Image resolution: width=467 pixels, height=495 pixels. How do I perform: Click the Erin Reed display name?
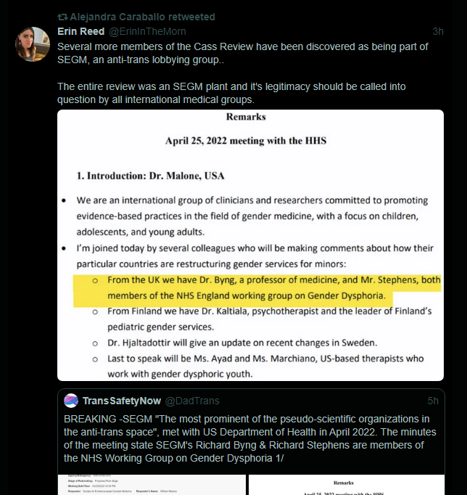pyautogui.click(x=80, y=31)
